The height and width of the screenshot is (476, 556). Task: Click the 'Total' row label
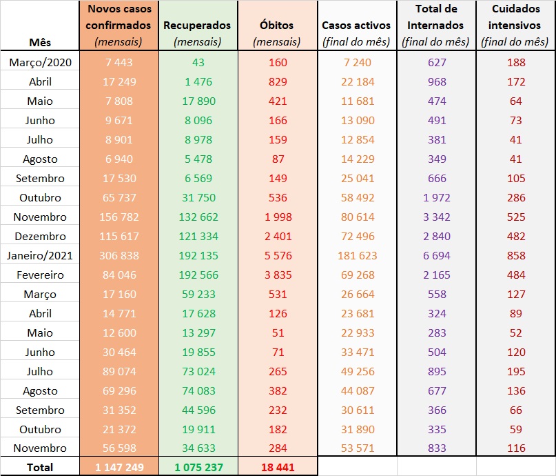[x=40, y=467]
